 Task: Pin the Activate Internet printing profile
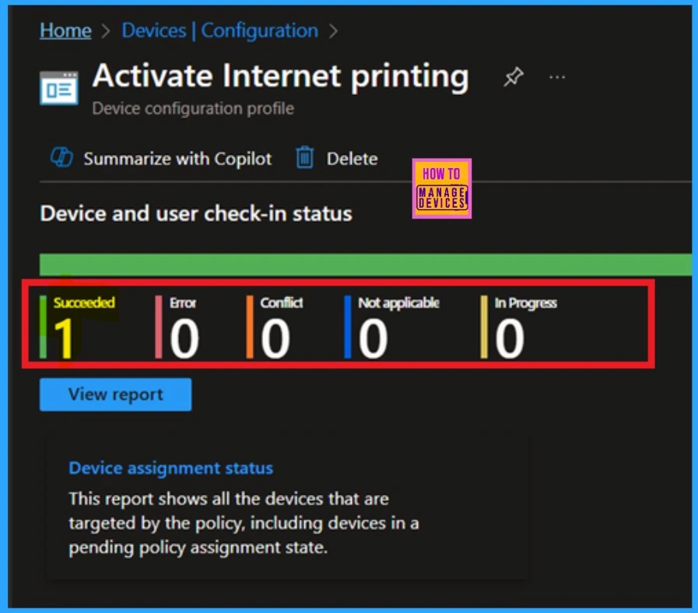[514, 76]
